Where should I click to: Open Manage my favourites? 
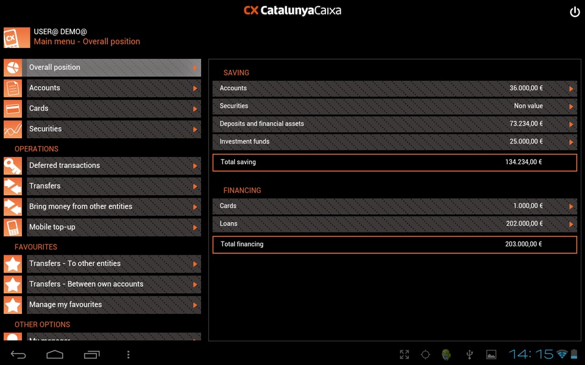114,305
